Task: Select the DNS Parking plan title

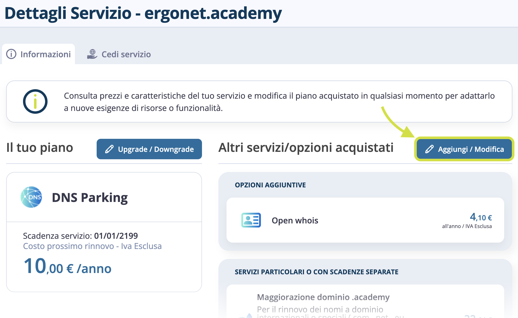Action: [90, 198]
